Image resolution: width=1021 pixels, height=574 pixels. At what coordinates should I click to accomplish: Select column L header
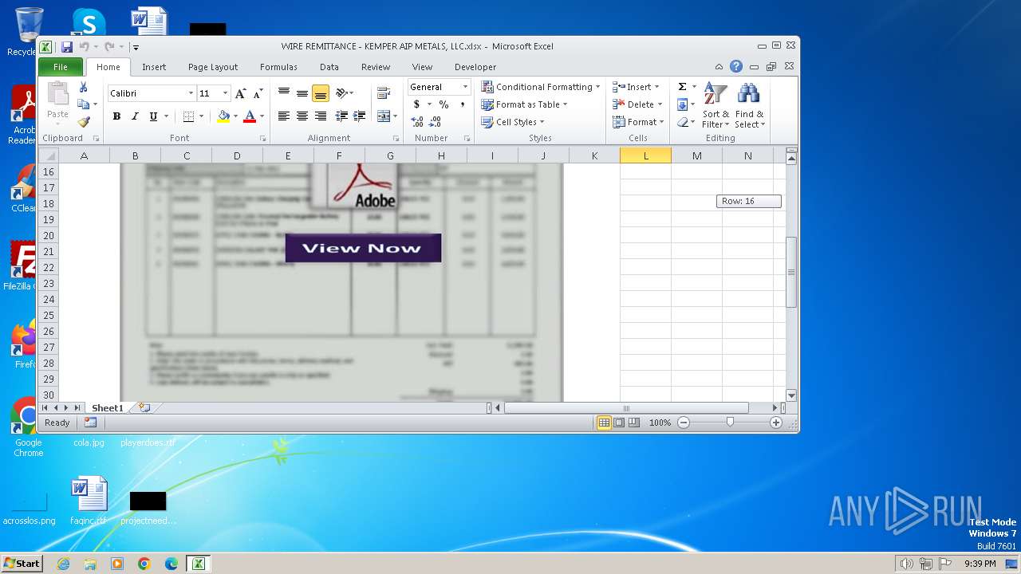click(x=645, y=155)
